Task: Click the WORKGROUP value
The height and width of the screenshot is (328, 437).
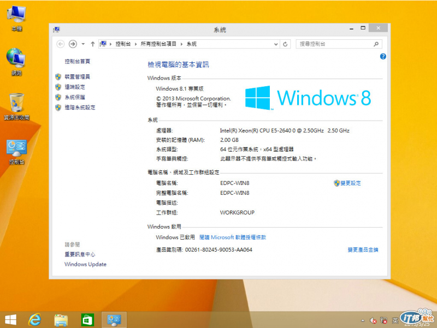Action: 237,212
